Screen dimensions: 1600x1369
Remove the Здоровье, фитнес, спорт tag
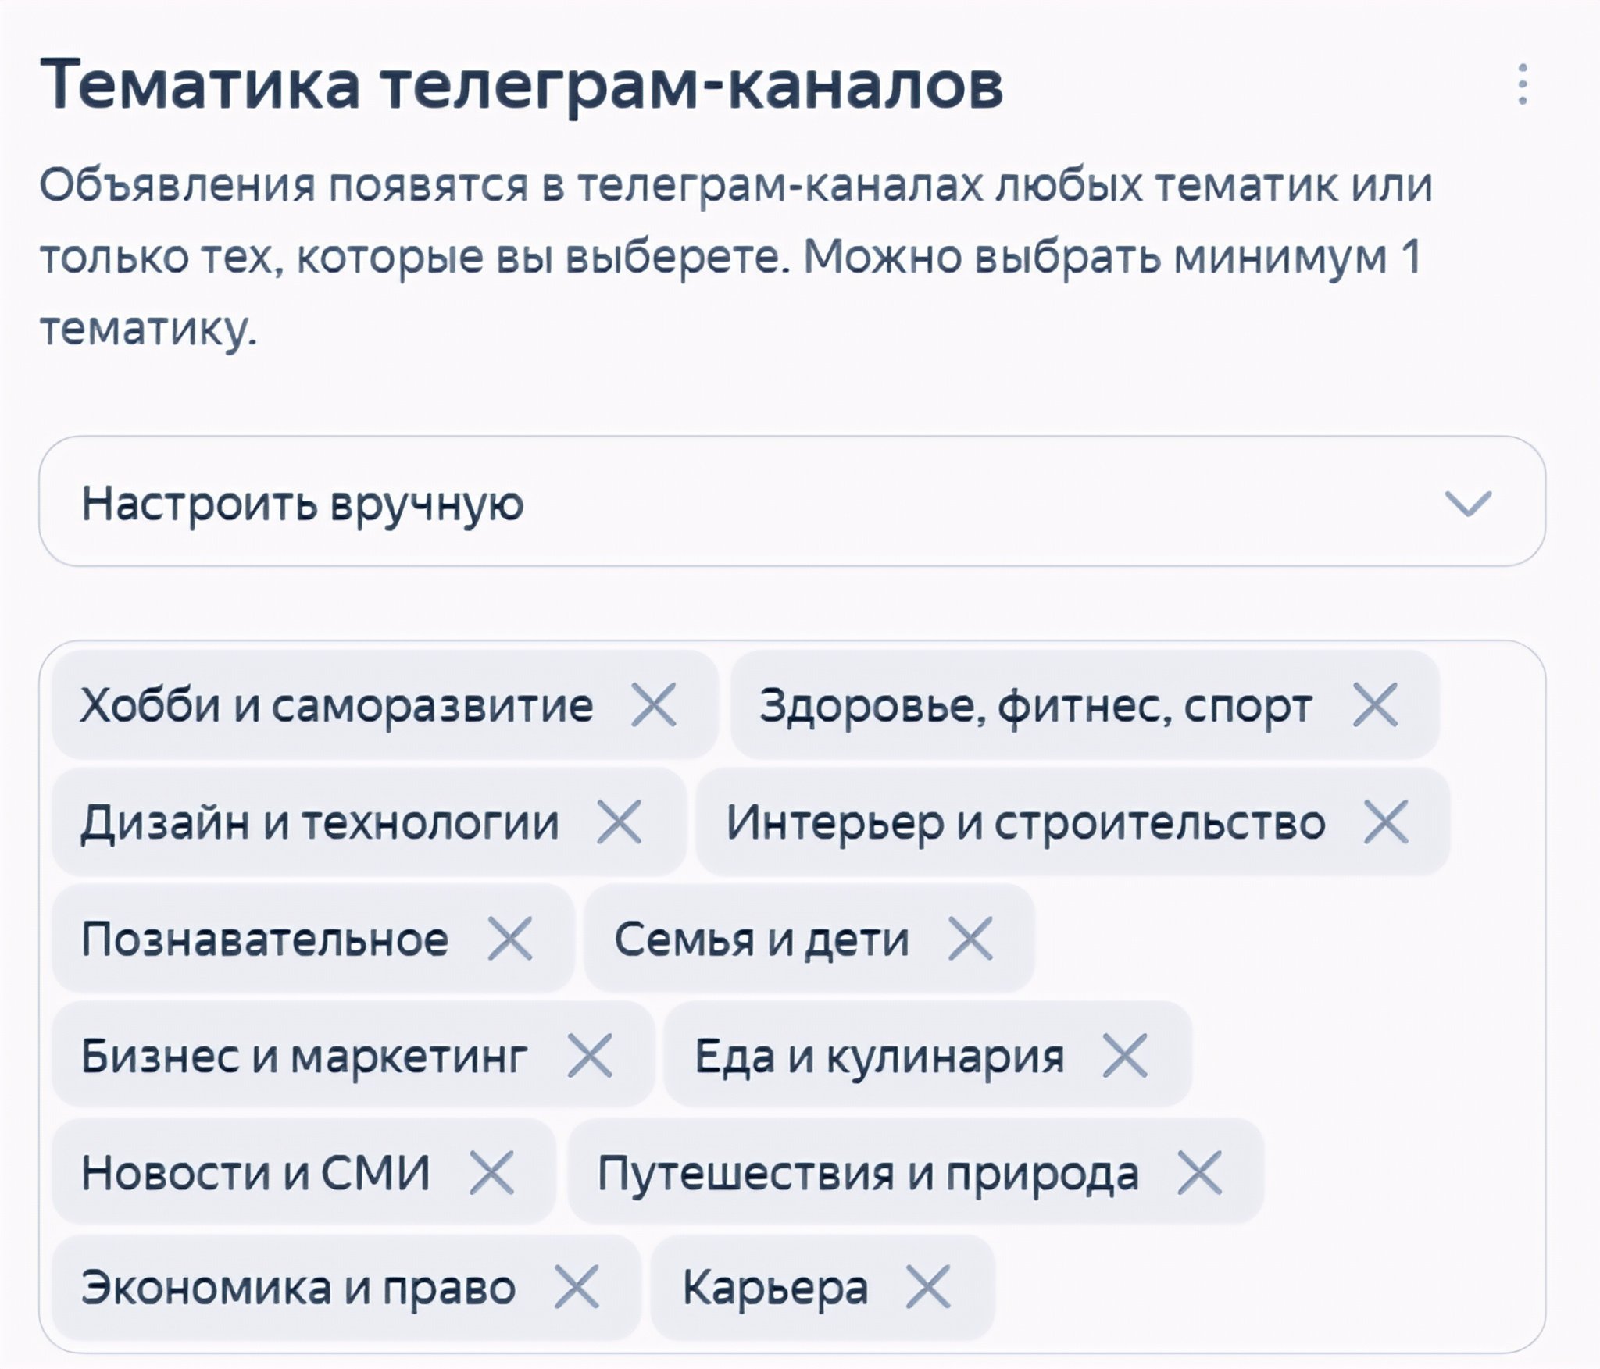tap(1375, 705)
